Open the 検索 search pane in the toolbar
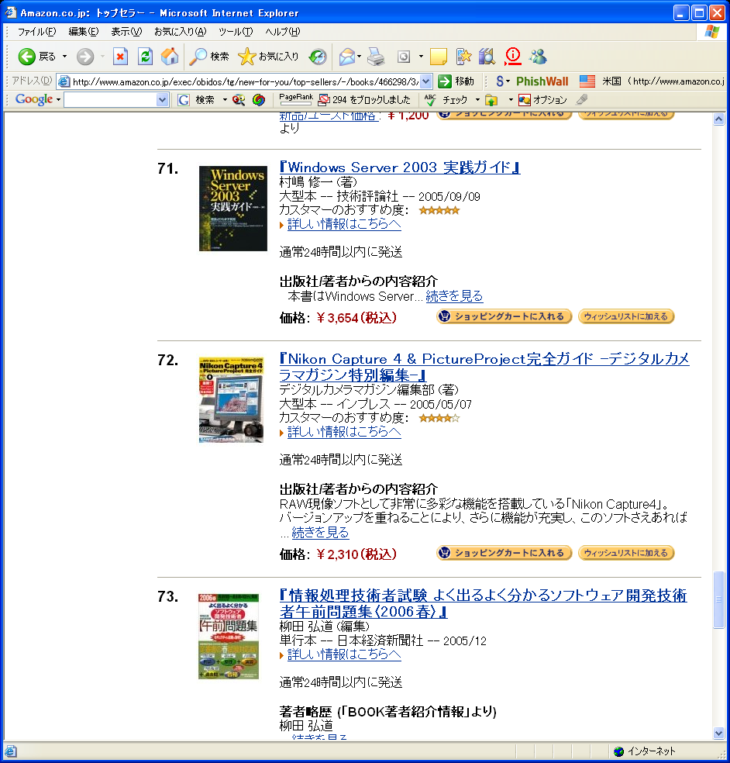 (209, 57)
